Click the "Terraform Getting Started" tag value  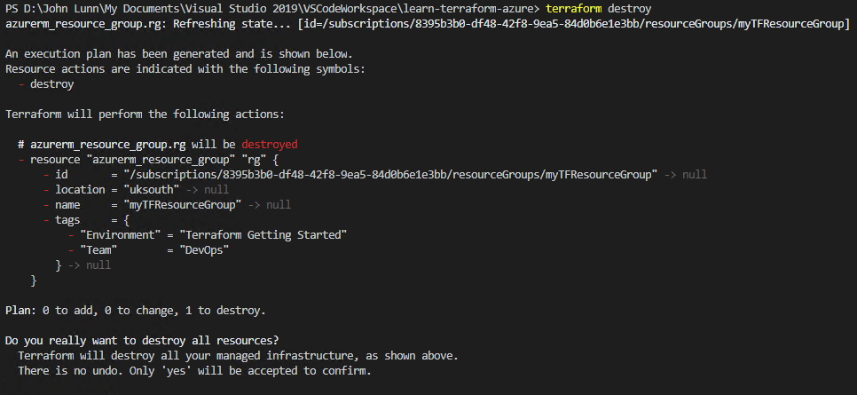coord(263,235)
